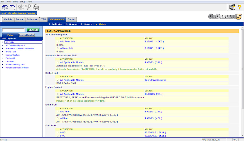Click the FLUID CAPACITIES heading
The width and height of the screenshot is (244, 141).
(x=58, y=31)
